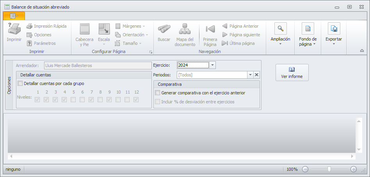This screenshot has height=177, width=370.
Task: Toggle Niveles checkbox 11
Action: click(x=127, y=100)
